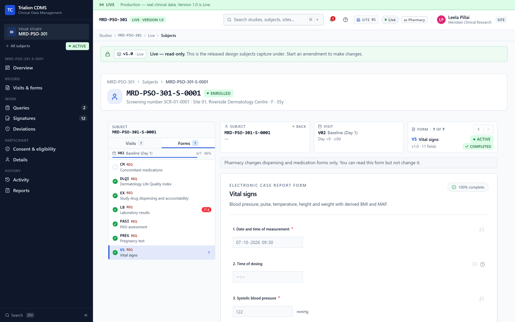Open Consent & eligibility in sidebar
Screen dimensions: 515x322
pyautogui.click(x=46, y=149)
